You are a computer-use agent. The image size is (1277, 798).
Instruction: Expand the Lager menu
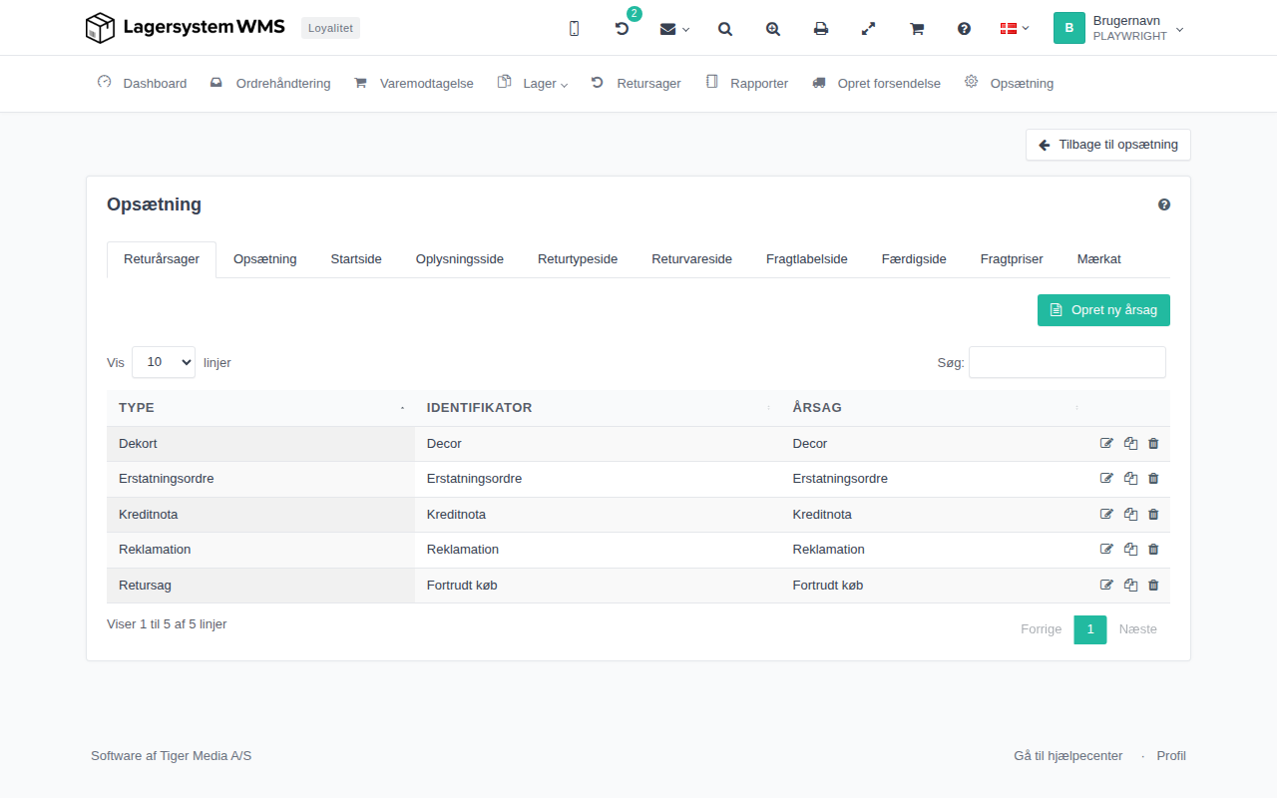(x=534, y=83)
